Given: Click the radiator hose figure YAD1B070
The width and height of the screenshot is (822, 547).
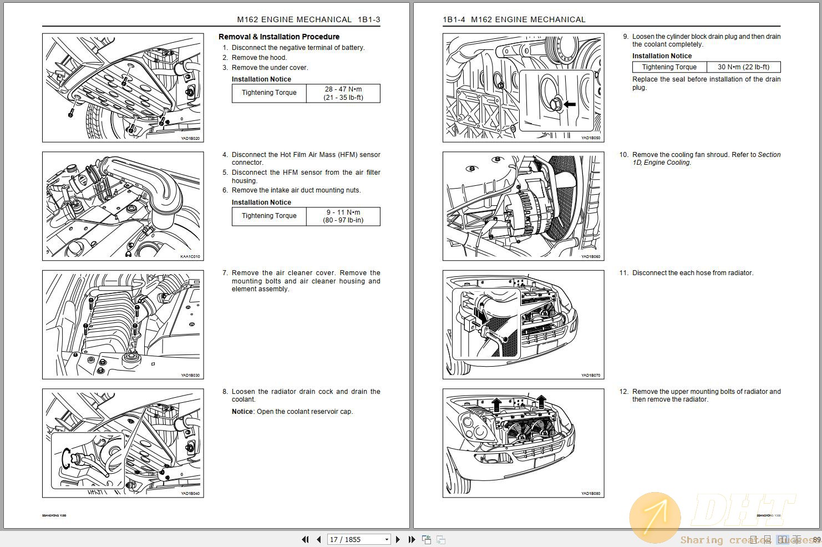Looking at the screenshot, I should click(x=523, y=325).
